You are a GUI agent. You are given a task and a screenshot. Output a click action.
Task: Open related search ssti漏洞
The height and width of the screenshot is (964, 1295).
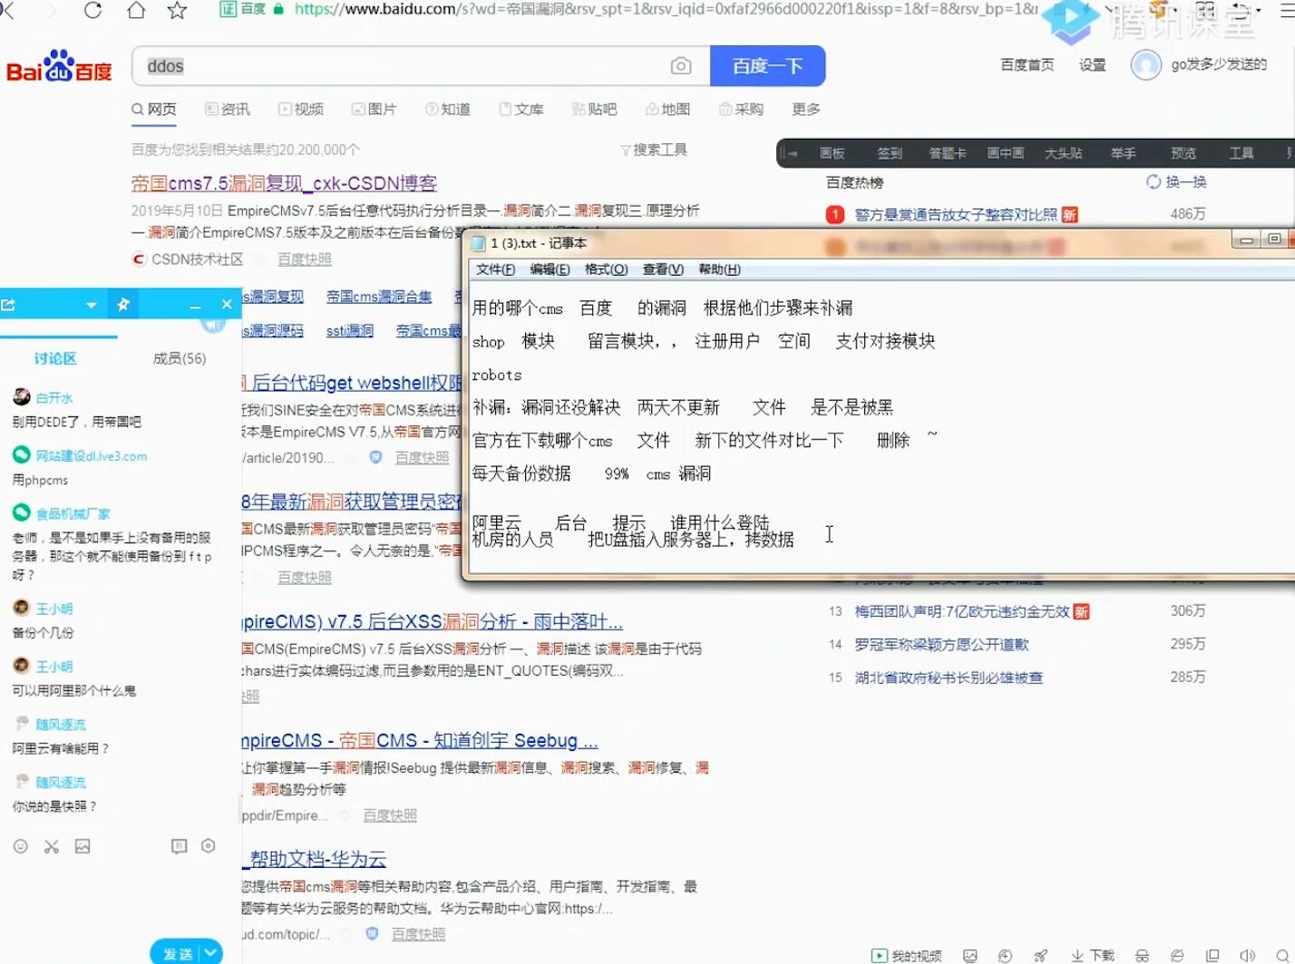350,331
